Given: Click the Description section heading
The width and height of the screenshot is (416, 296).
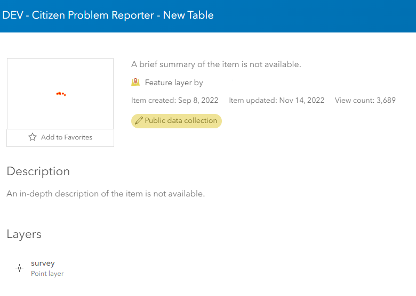Looking at the screenshot, I should click(x=38, y=171).
